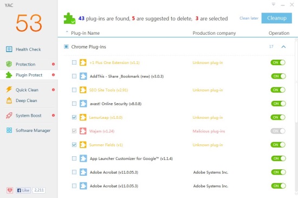Click the Protection shield icon

(x=9, y=64)
